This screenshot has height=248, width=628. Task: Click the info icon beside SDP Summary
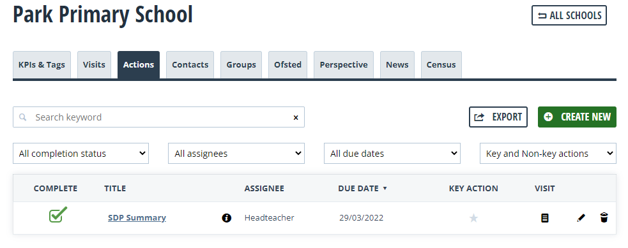tap(227, 218)
